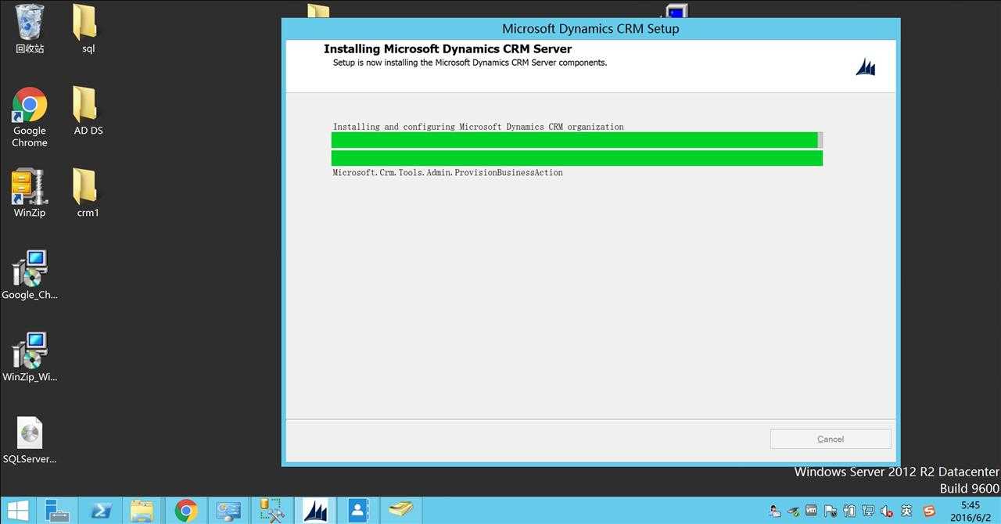Click the Sogou input method tray icon

pyautogui.click(x=929, y=511)
